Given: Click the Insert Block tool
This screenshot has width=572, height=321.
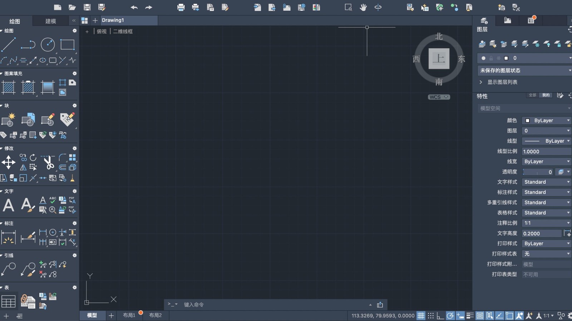Looking at the screenshot, I should pos(9,119).
